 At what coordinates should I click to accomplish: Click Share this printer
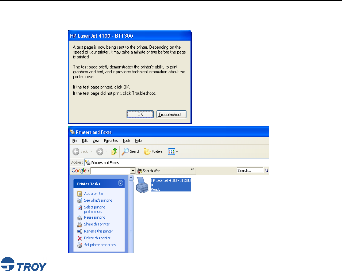[x=97, y=224]
